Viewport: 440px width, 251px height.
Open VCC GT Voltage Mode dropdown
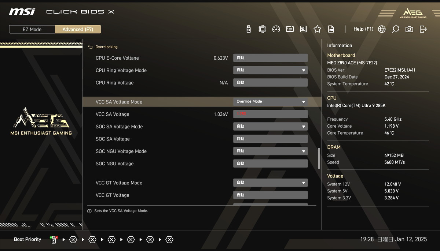[x=271, y=183]
